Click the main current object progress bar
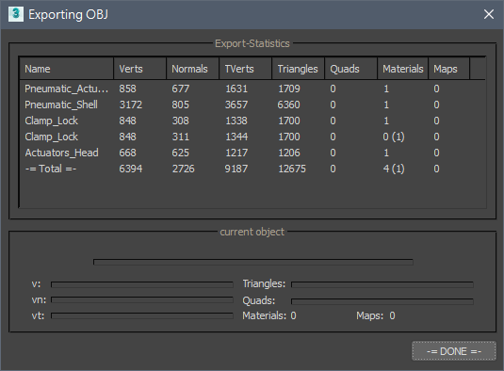The height and width of the screenshot is (371, 504). coord(253,262)
